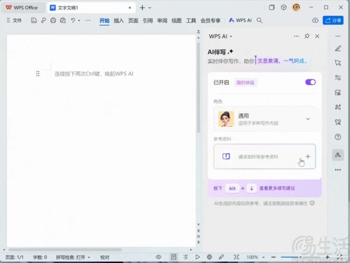Click the print icon in toolbar
The width and height of the screenshot is (350, 263).
pos(53,20)
